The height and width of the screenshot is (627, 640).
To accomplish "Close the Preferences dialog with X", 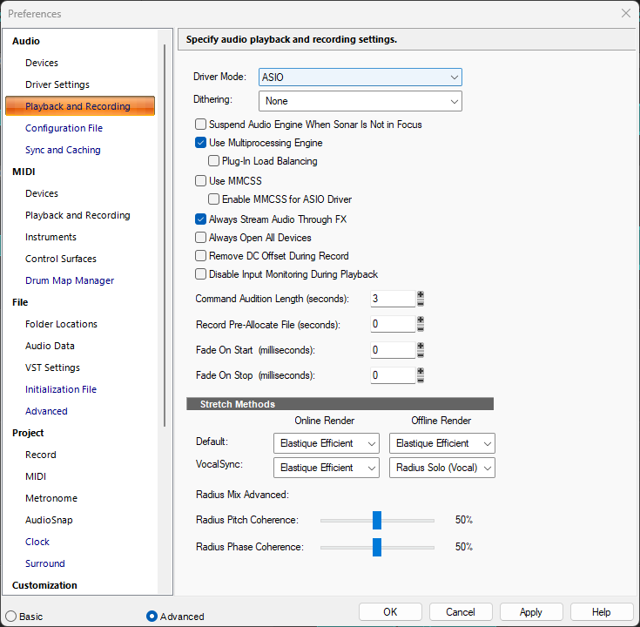I will point(626,13).
